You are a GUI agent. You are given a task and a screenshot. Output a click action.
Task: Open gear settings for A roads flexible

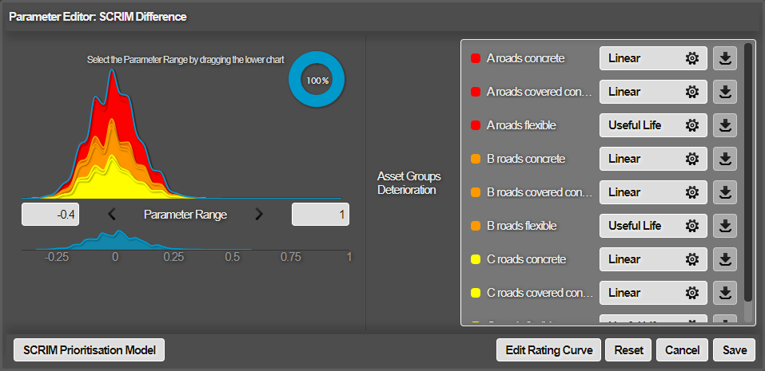pyautogui.click(x=692, y=125)
